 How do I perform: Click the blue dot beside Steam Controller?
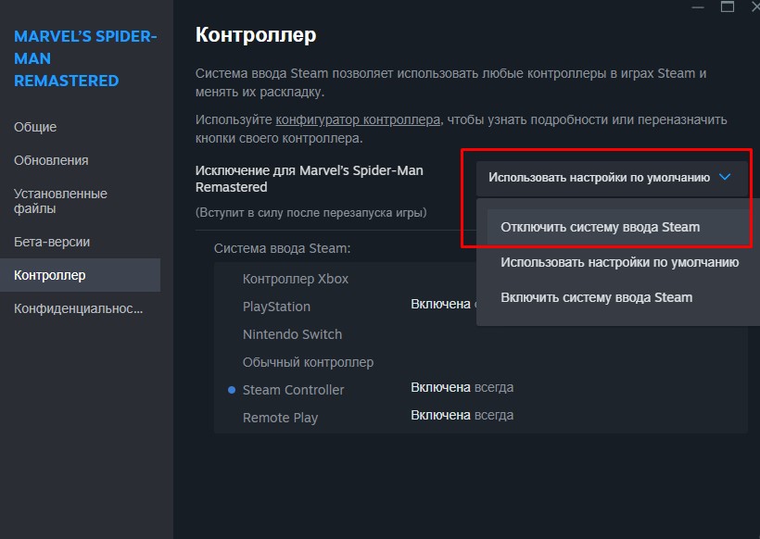[232, 390]
